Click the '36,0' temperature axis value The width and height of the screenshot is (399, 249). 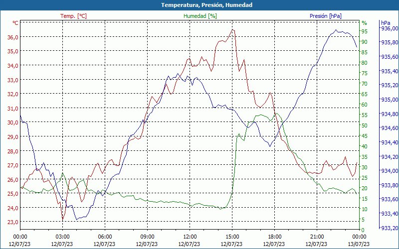[x=13, y=37]
